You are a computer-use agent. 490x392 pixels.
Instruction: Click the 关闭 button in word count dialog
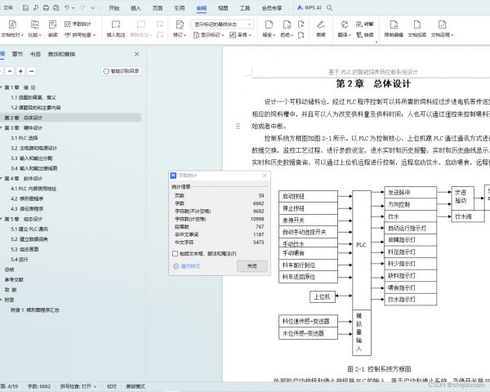[252, 266]
